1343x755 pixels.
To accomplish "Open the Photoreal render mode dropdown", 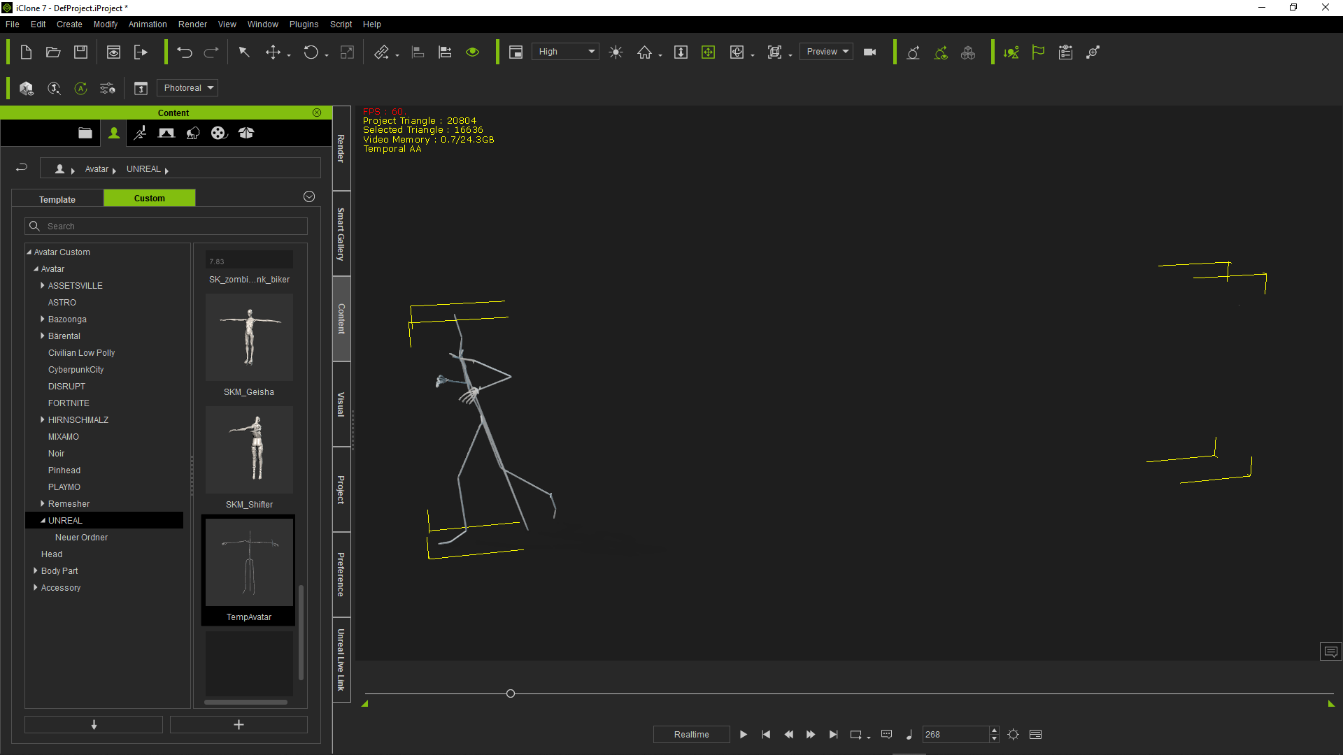I will click(x=187, y=88).
